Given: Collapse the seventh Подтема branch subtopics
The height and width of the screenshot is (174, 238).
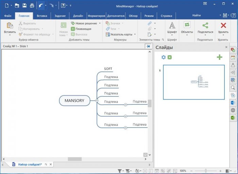Looking at the screenshot, I should coord(125,128).
